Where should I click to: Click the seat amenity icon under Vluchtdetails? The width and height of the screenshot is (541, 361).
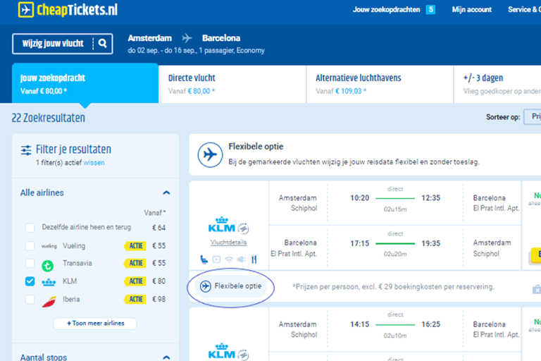click(x=204, y=259)
